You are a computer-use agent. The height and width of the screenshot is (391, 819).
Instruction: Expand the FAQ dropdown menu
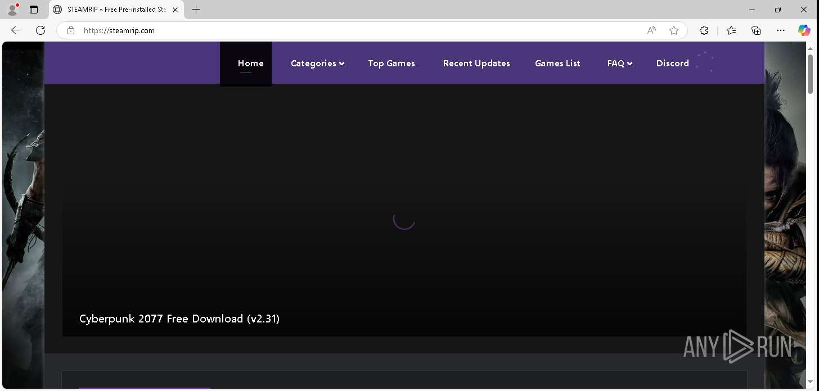620,63
